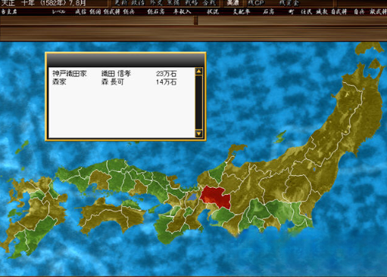The height and width of the screenshot is (277, 387).
Task: Open the 合戦 menu
Action: (209, 3)
